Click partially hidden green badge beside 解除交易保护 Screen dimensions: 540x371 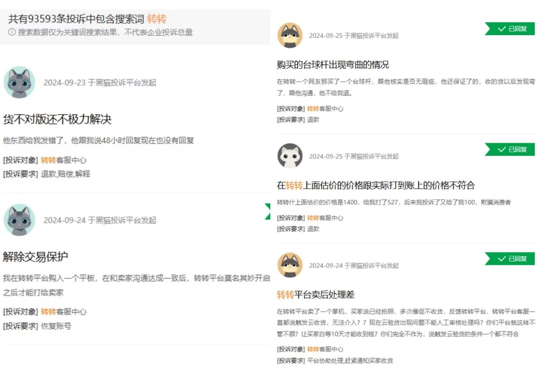268,211
